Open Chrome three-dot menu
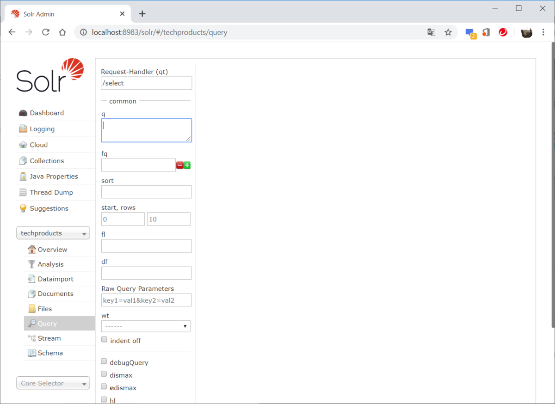This screenshot has width=555, height=404. 543,32
